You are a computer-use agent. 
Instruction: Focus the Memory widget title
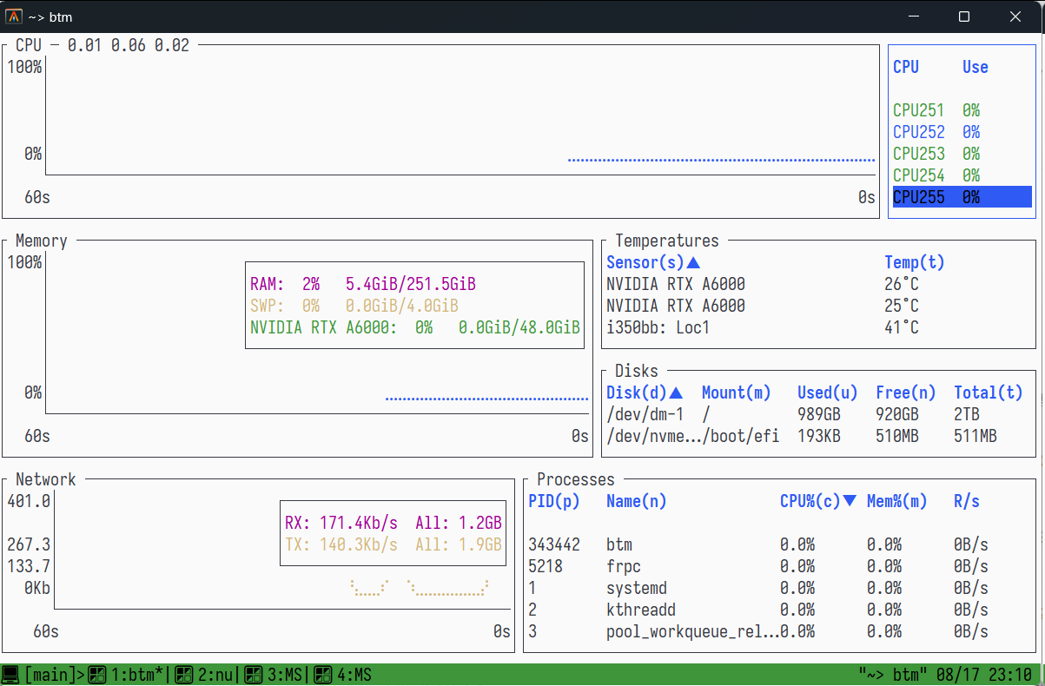[42, 241]
